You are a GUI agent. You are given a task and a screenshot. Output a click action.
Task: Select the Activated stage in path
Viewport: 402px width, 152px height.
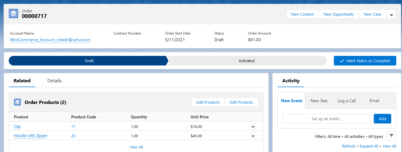tap(246, 61)
